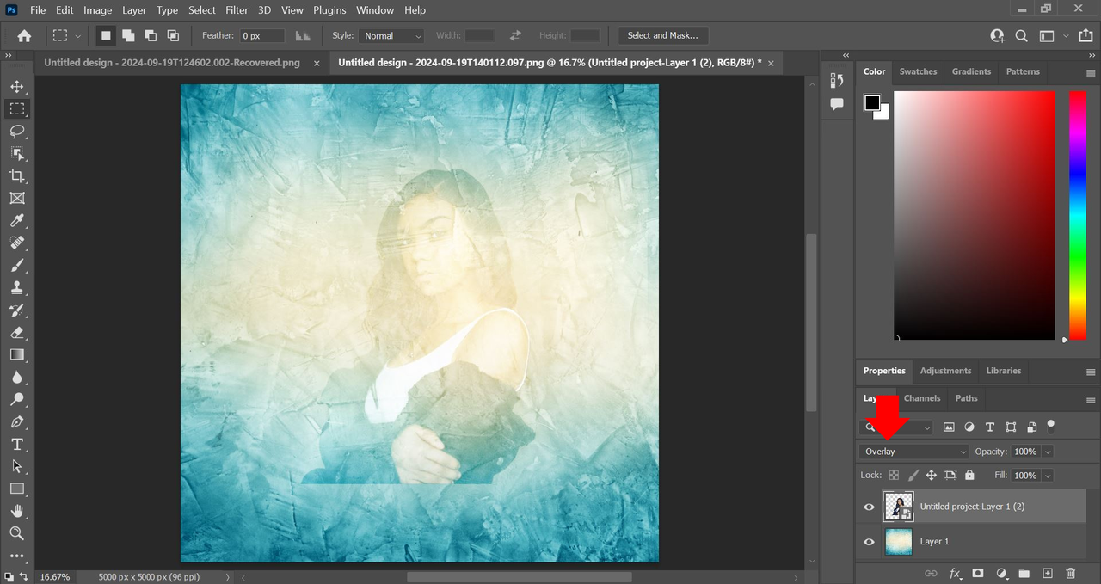Open the Opacity slider dropdown arrow
Screen dimensions: 1101x584
(1048, 452)
